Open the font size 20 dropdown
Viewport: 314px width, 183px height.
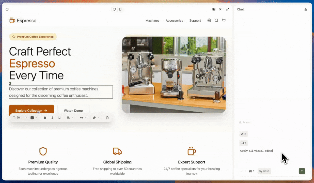tap(20, 118)
